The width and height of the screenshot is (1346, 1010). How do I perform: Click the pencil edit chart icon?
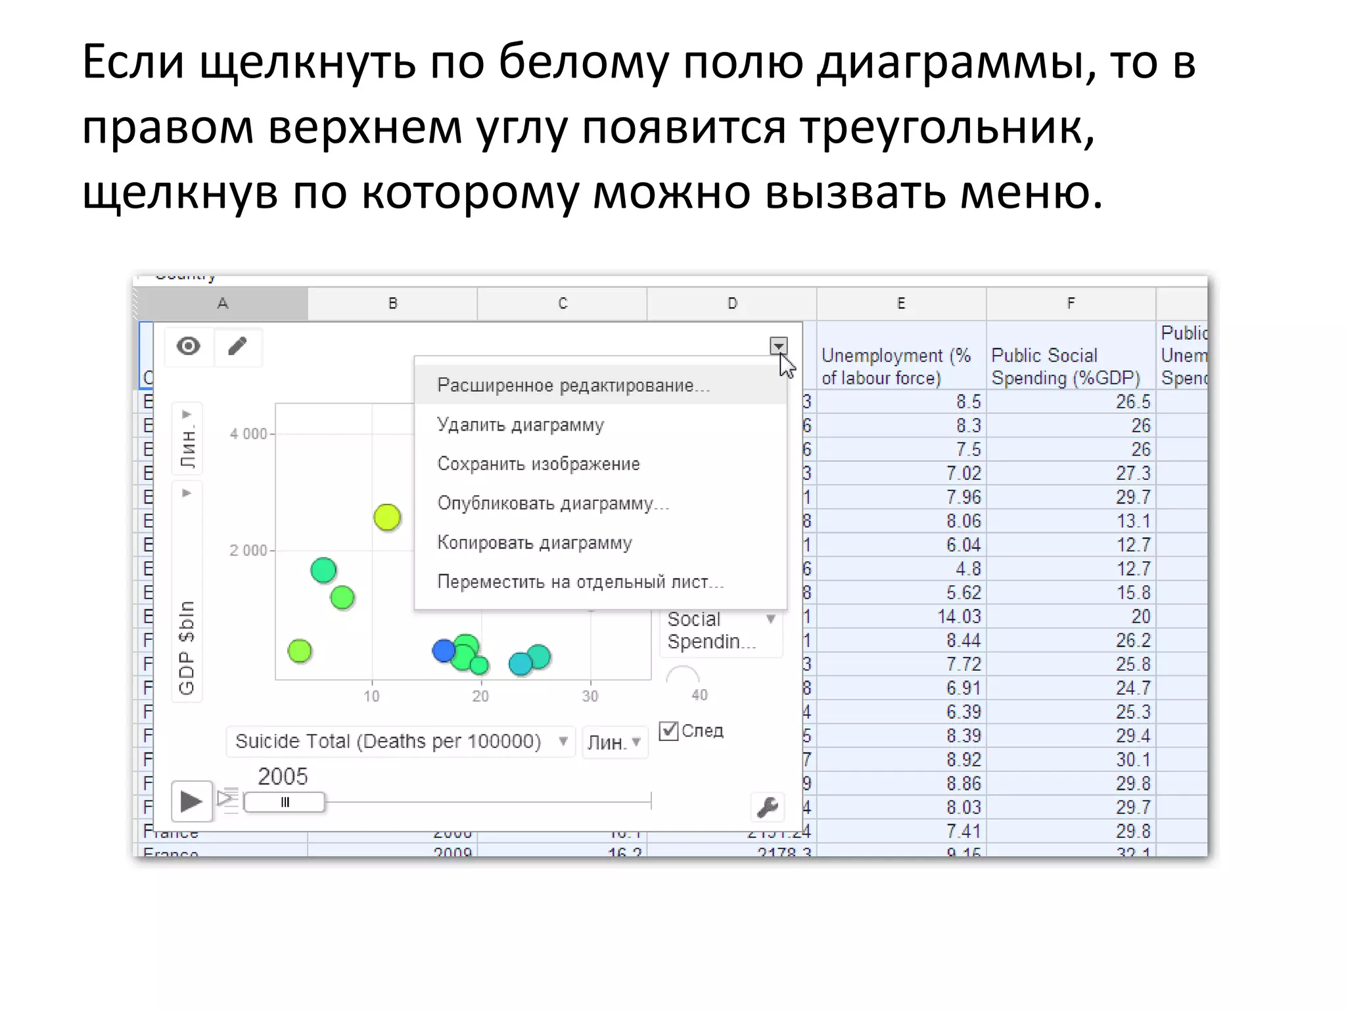click(x=237, y=346)
